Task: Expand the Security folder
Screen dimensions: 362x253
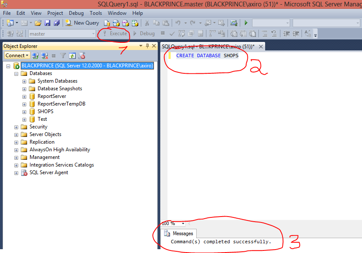Action: coord(16,127)
